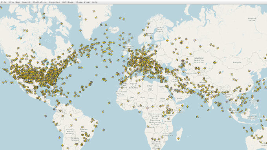Select the aircraft directly above the Tansania label
Viewport: 267px width, 150px height.
click(168, 119)
